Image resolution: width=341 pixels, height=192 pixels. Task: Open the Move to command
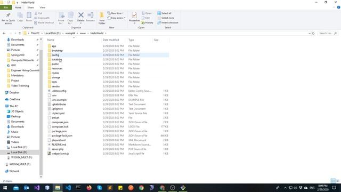61,18
